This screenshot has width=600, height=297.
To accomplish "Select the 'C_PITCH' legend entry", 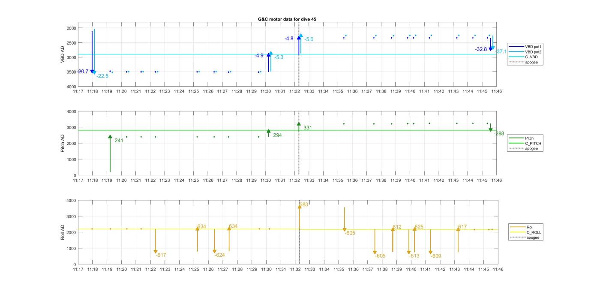I will tap(525, 143).
